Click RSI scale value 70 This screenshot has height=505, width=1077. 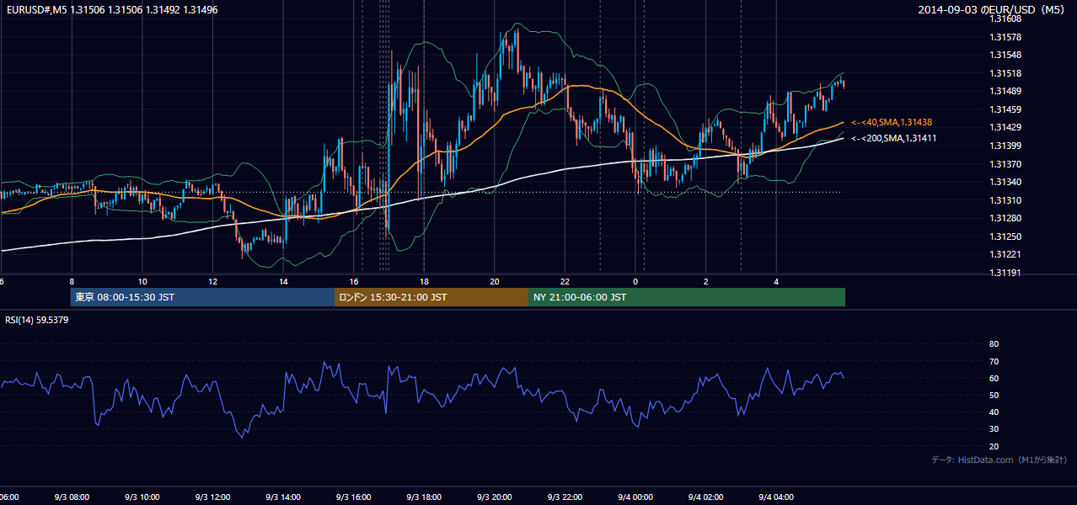(994, 361)
